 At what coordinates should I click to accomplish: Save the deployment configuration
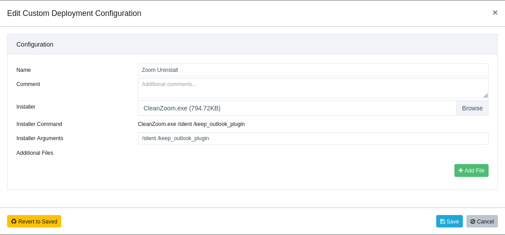[x=449, y=221]
